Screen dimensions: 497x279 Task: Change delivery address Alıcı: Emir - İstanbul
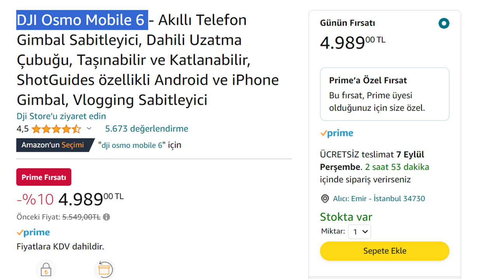click(379, 199)
